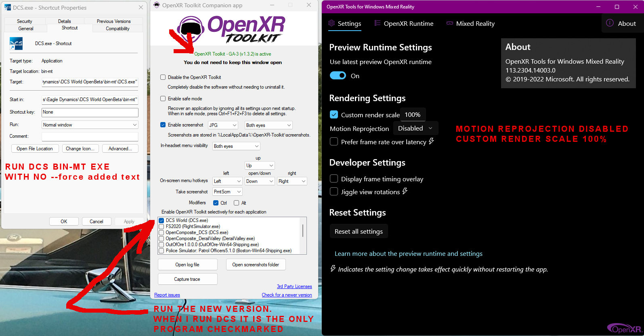The image size is (644, 336).
Task: Switch to the Compatibility tab
Action: pyautogui.click(x=118, y=29)
